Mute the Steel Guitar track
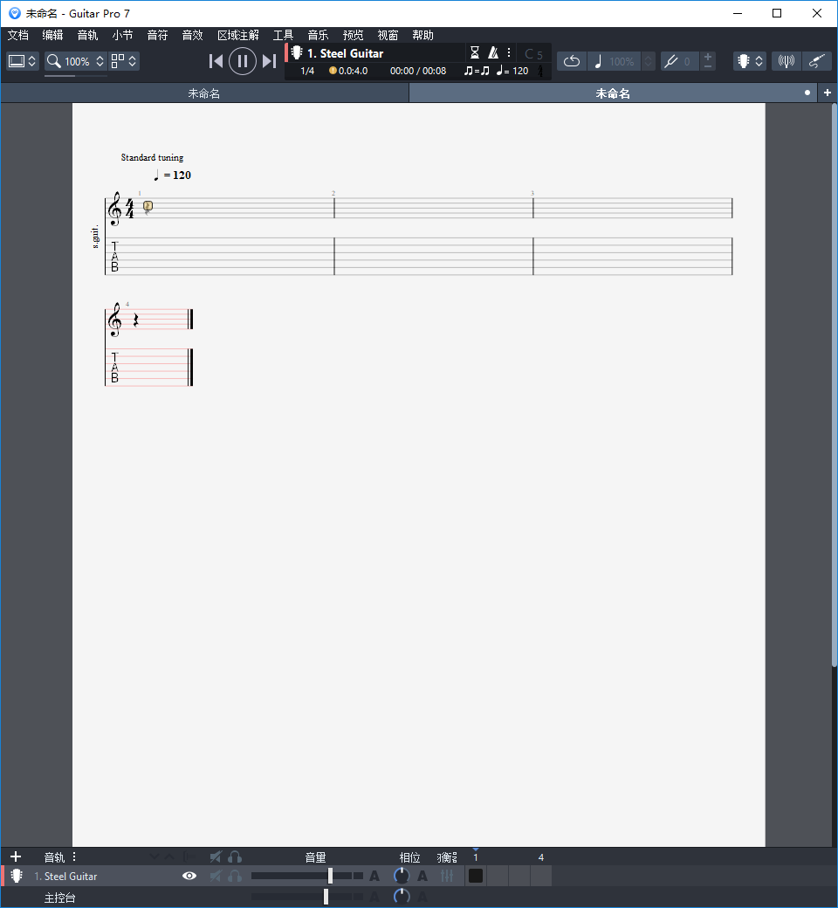Viewport: 838px width, 908px height. [216, 876]
